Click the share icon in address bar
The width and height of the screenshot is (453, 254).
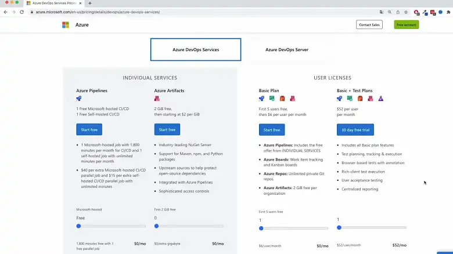[398, 12]
